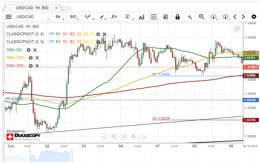Open the calendar date picker icon
Image resolution: width=260 pixels, height=163 pixels.
click(153, 17)
